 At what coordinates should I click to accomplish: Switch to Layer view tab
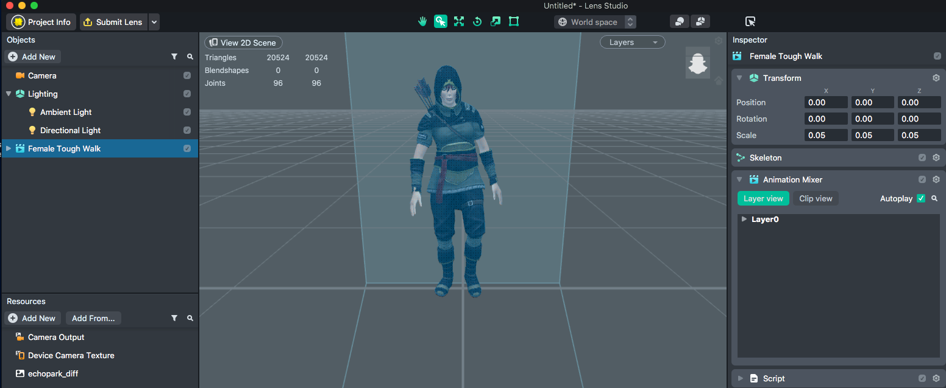coord(763,198)
